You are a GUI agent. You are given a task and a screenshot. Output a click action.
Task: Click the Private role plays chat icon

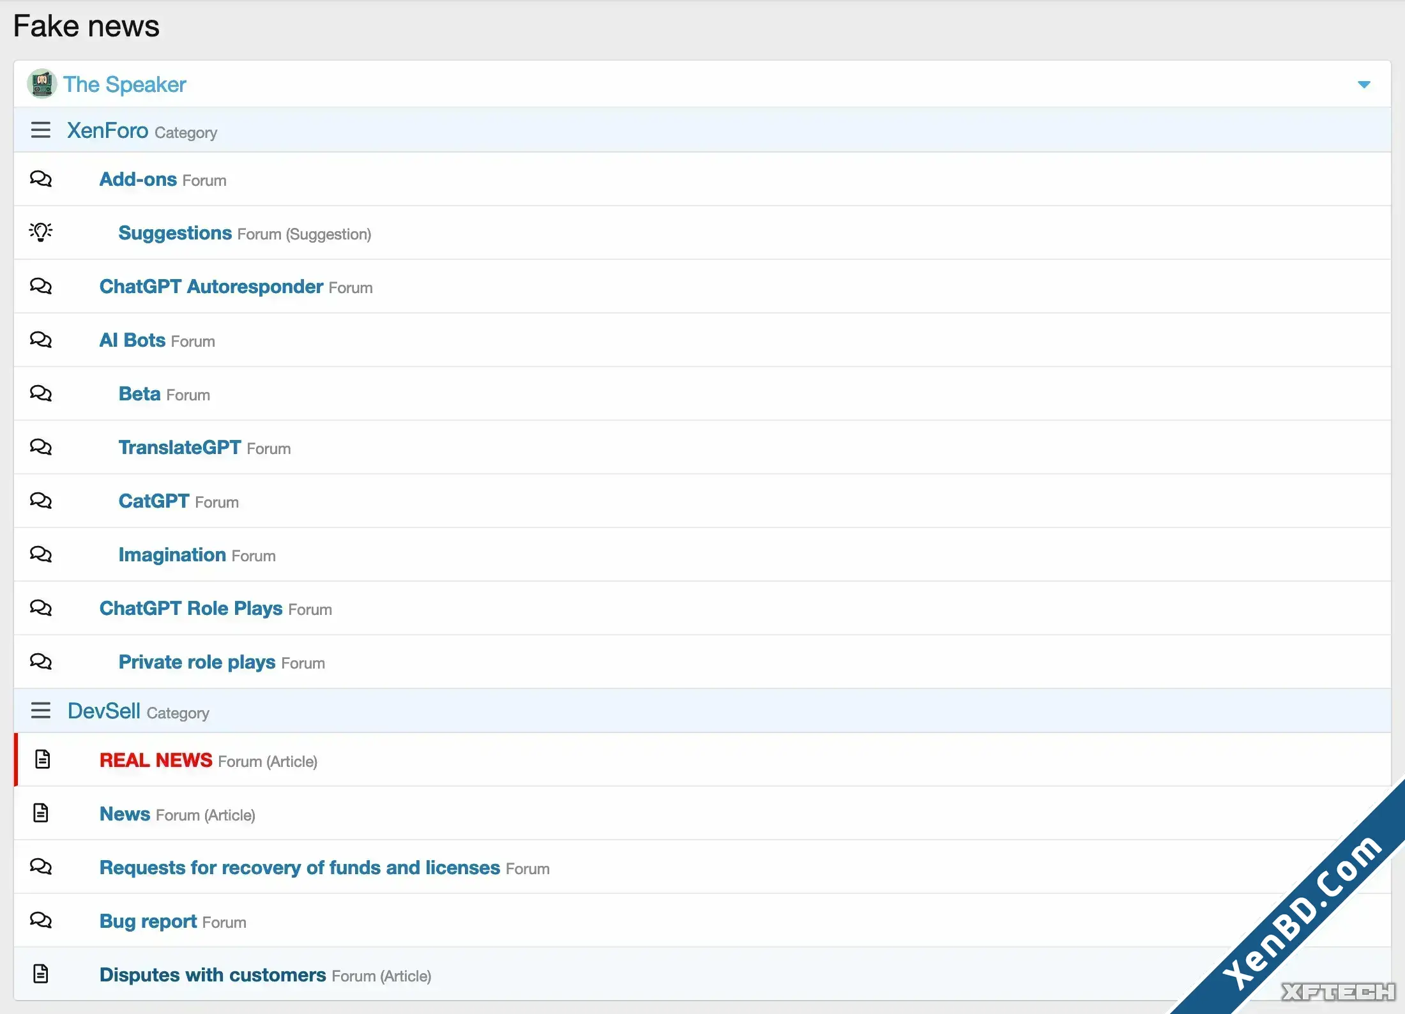[41, 662]
